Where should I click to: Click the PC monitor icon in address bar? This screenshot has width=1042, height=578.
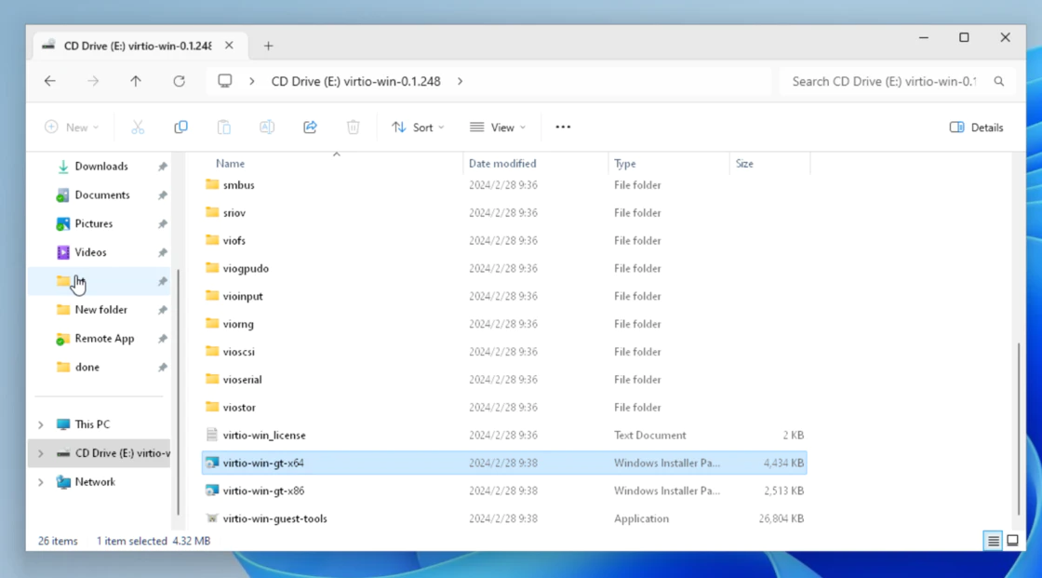coord(224,81)
